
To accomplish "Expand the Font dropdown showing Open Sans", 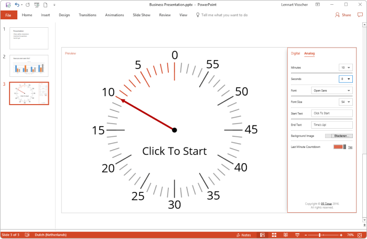I will (x=332, y=90).
